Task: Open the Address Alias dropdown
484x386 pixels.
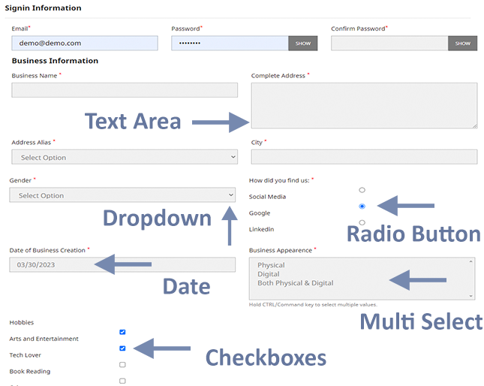Action: (125, 158)
